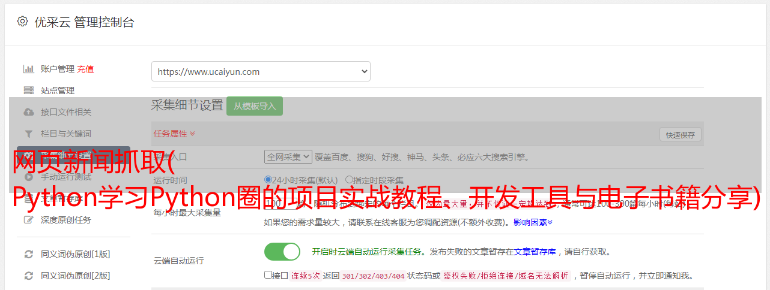
Task: Click the refresh icon for 同义词伪原创[2版]
Action: (x=28, y=276)
